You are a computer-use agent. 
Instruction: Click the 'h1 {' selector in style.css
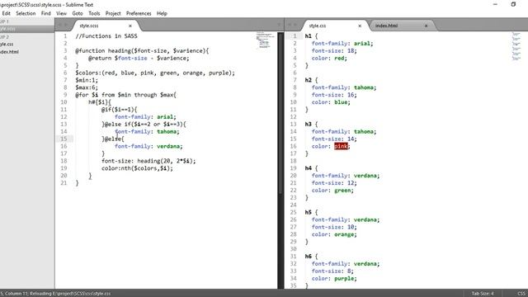tap(312, 36)
